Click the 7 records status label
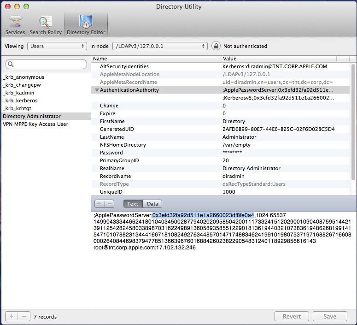 (45, 317)
